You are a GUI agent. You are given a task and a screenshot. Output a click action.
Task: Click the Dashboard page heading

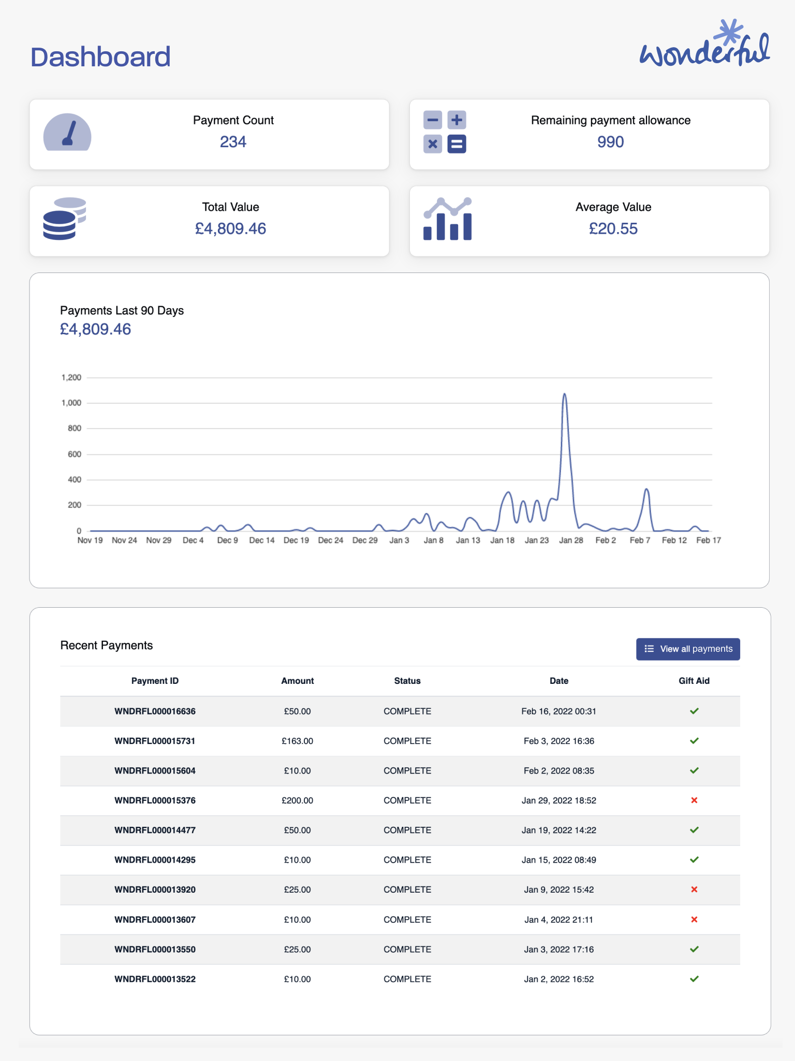(100, 57)
